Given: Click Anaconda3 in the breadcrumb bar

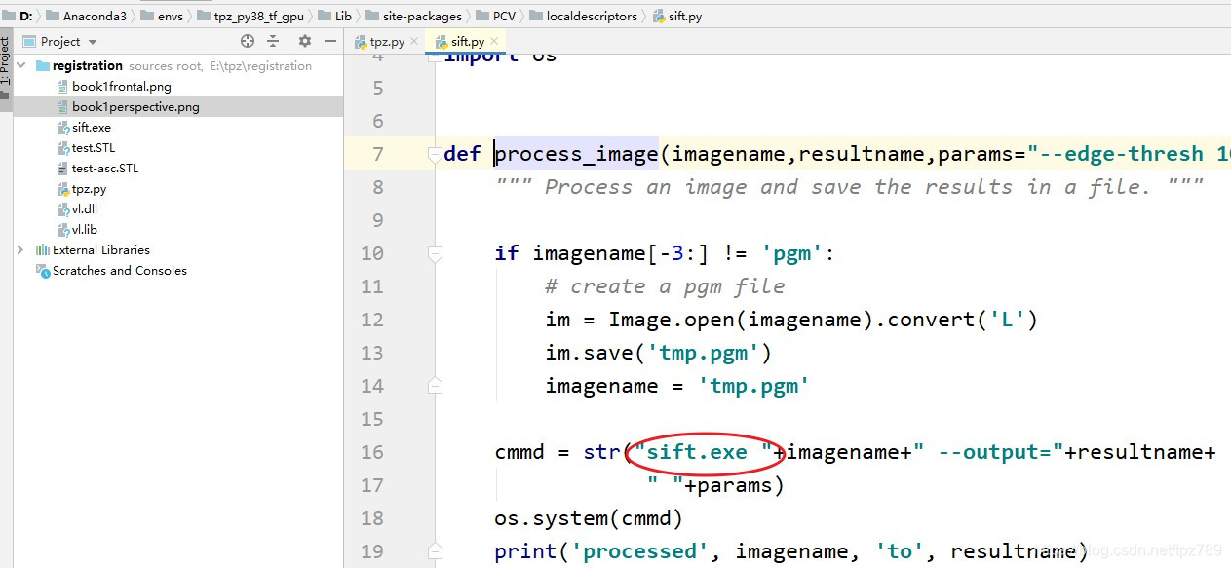Looking at the screenshot, I should pos(86,17).
